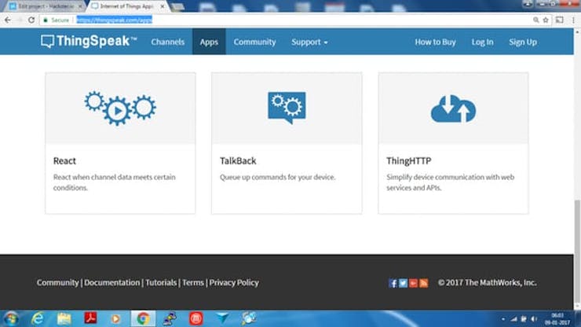Open the TalkBack app title
Image resolution: width=581 pixels, height=327 pixels.
point(238,160)
